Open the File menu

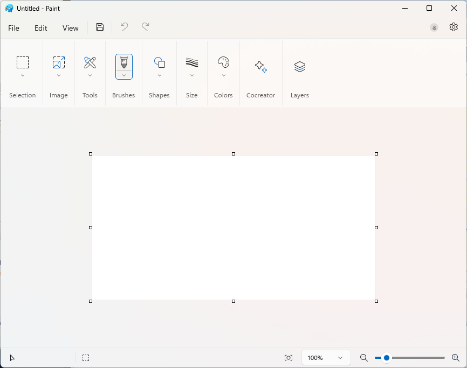(13, 28)
